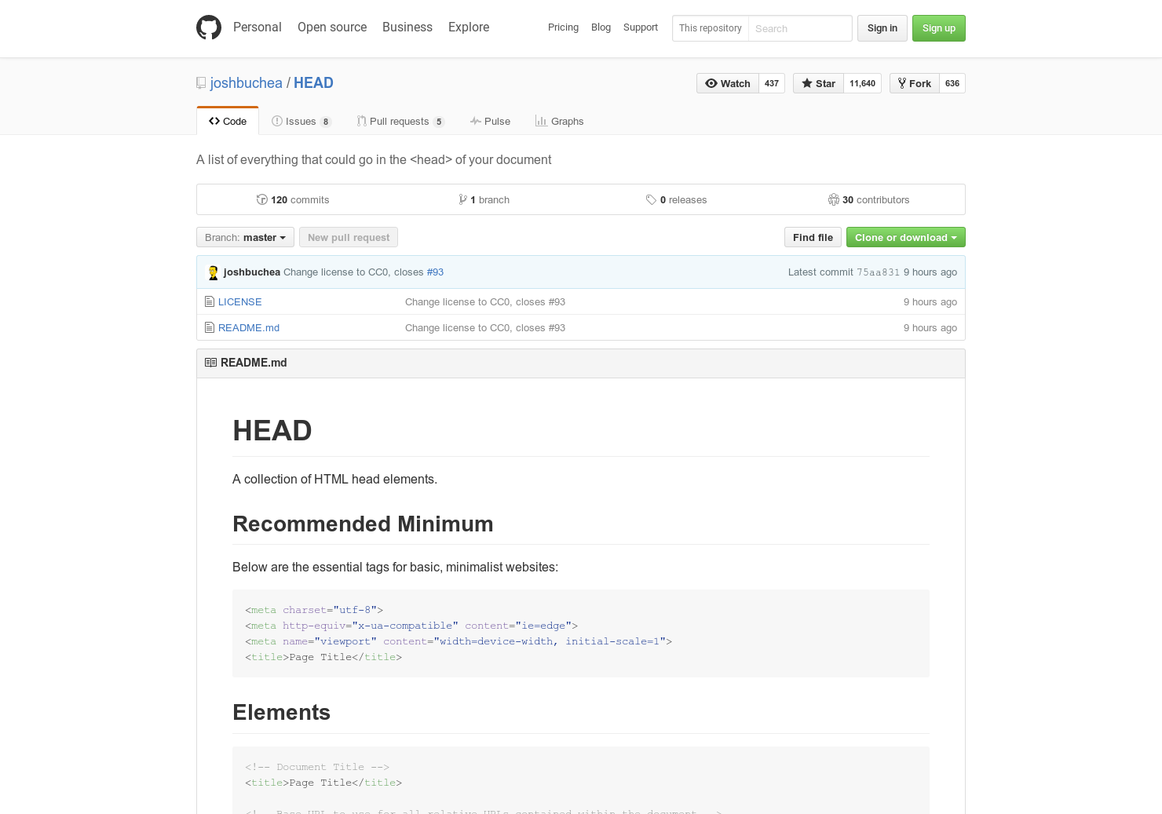Open joshbuchea's profile link in the title

247,83
